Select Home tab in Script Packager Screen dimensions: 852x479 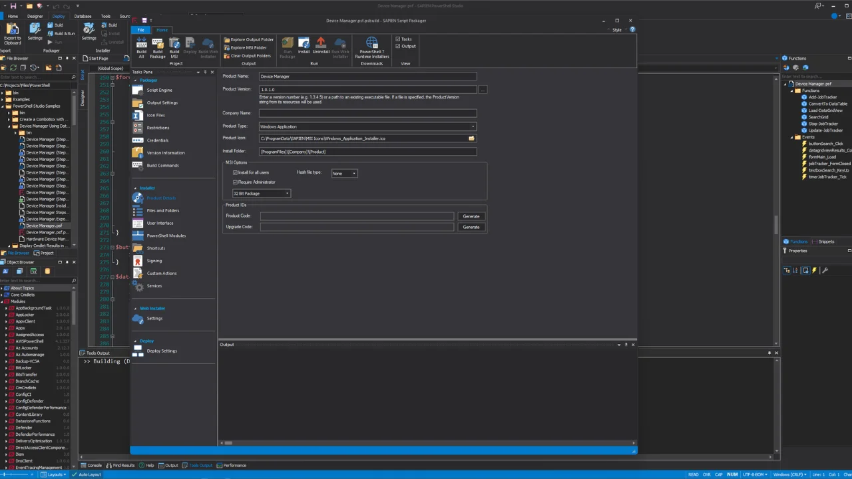pos(162,30)
